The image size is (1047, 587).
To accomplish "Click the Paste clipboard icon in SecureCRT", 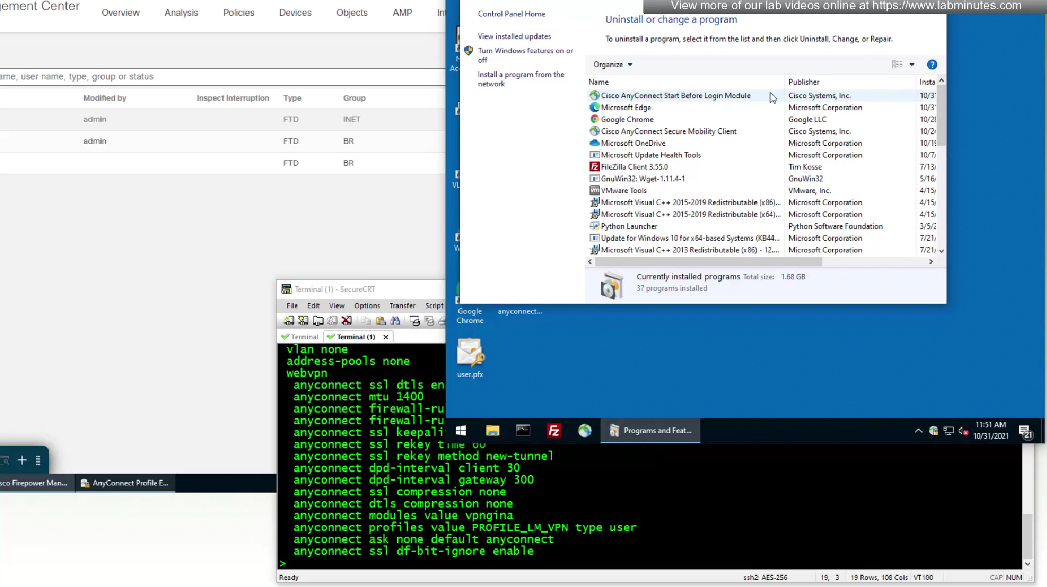I will click(x=381, y=321).
